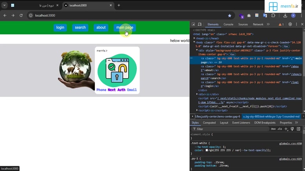305x171 pixels.
Task: Click the new style rule plus icon
Action: click(x=286, y=129)
